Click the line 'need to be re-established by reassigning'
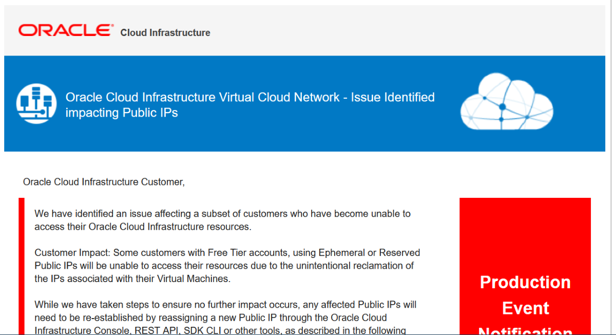Image resolution: width=616 pixels, height=335 pixels. click(210, 318)
